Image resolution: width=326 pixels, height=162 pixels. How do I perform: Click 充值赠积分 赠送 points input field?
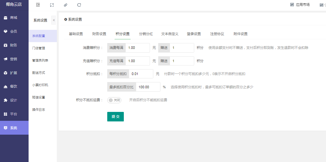(182, 61)
